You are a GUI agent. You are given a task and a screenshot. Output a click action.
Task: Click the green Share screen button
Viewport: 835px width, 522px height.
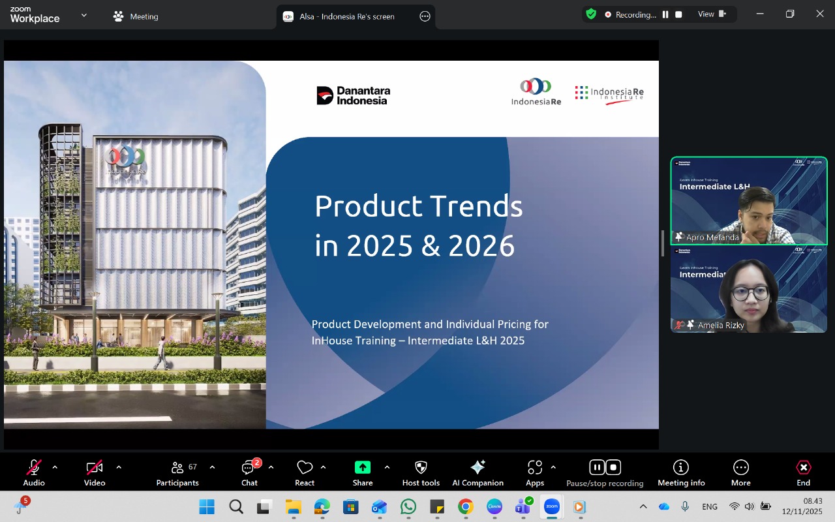362,468
